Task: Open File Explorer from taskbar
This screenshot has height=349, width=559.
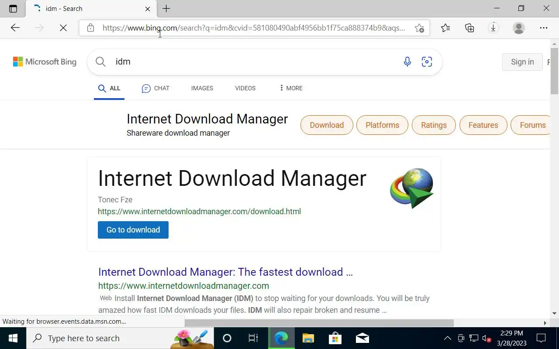Action: point(308,338)
